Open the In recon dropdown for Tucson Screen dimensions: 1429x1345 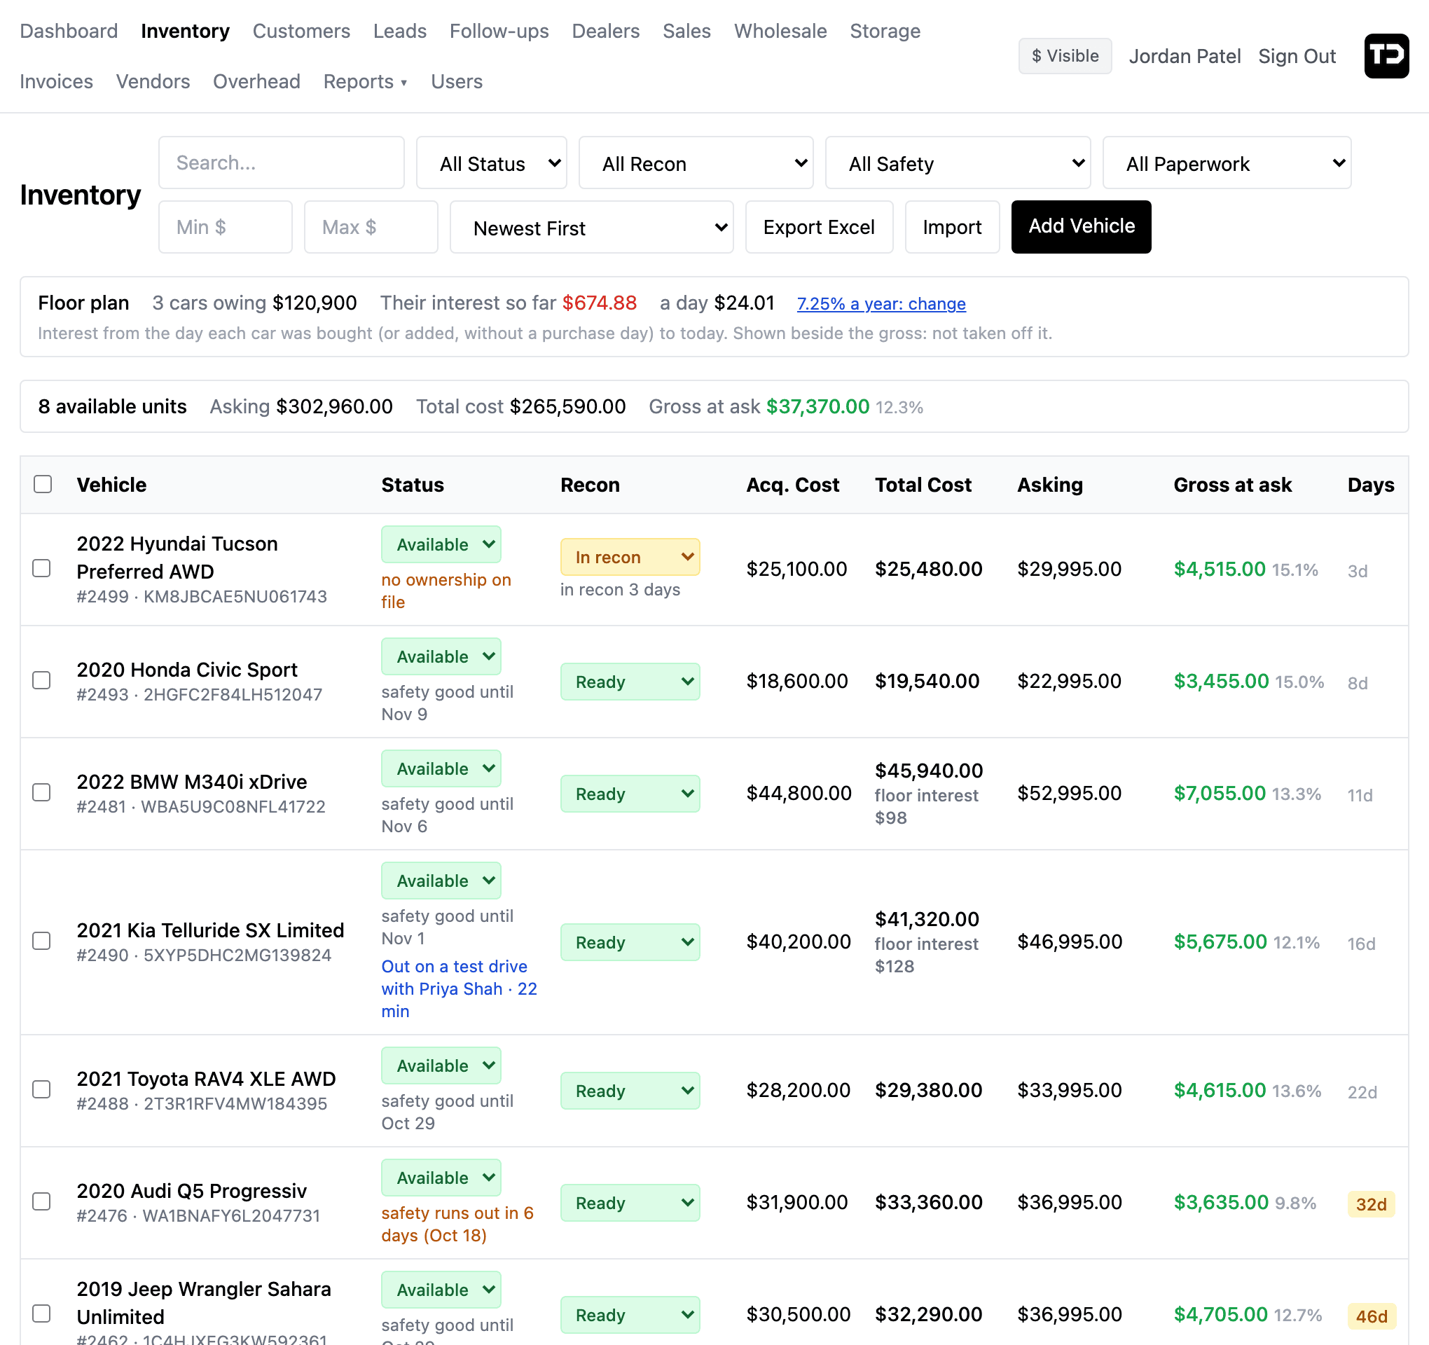630,557
